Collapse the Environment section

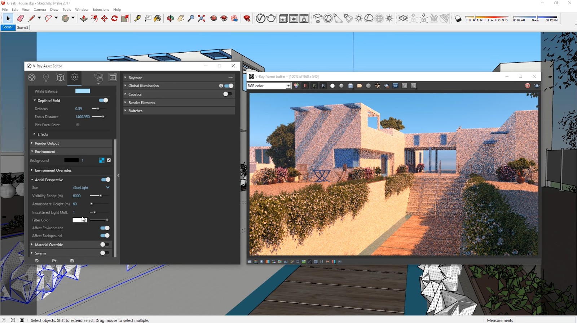tap(71, 151)
